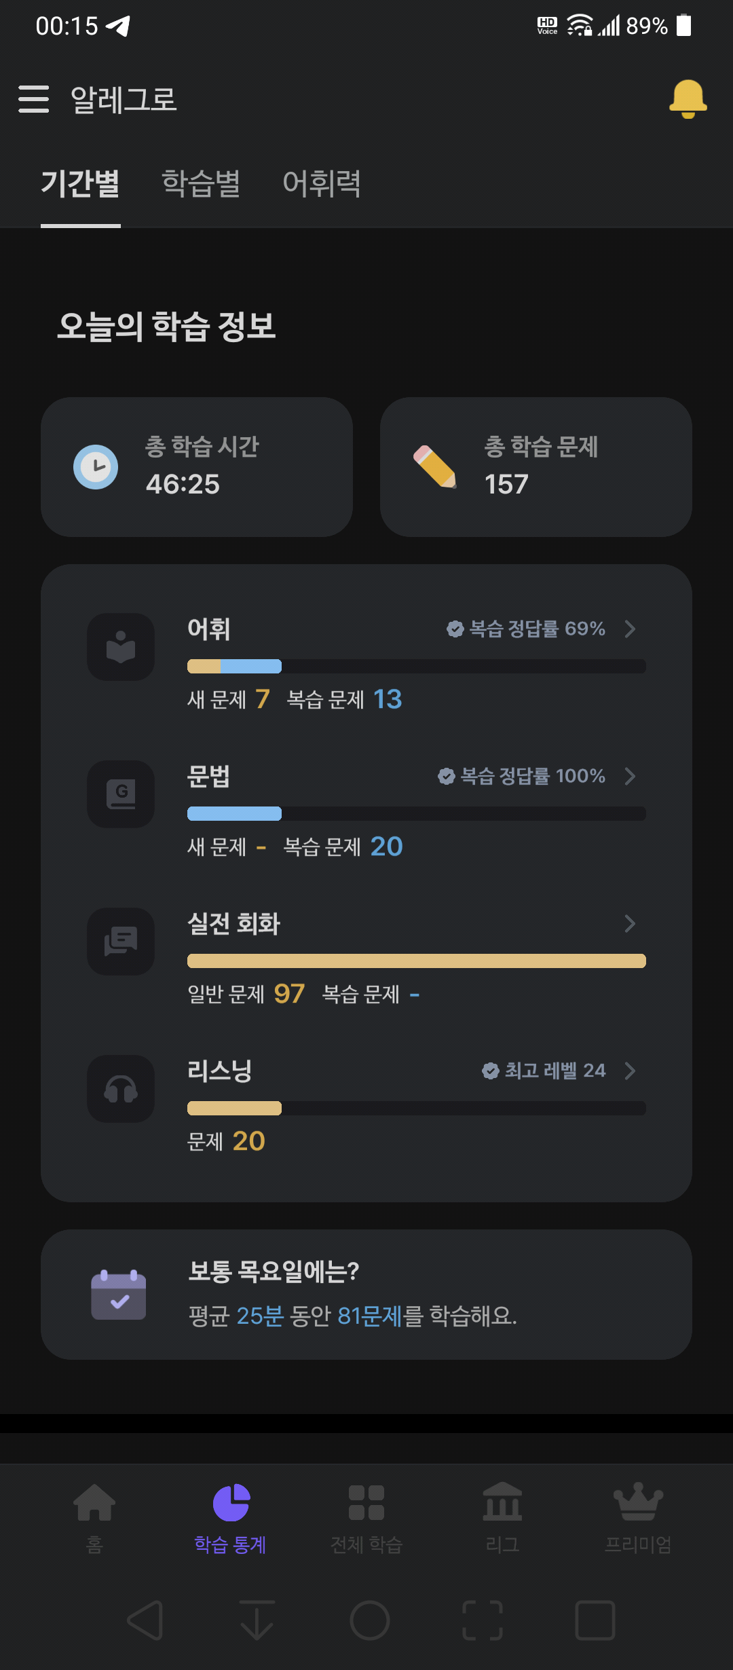Switch to the 어휘력 tab

pyautogui.click(x=322, y=183)
